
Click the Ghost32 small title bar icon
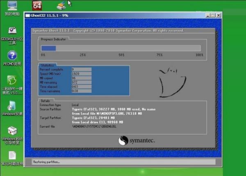point(27,16)
